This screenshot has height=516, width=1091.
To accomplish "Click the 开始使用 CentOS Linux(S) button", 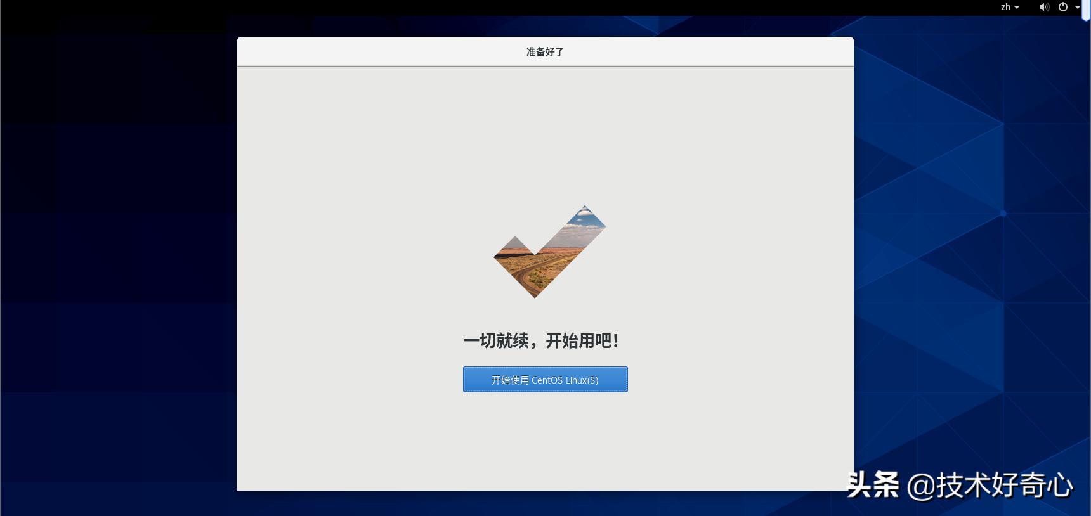I will coord(545,380).
